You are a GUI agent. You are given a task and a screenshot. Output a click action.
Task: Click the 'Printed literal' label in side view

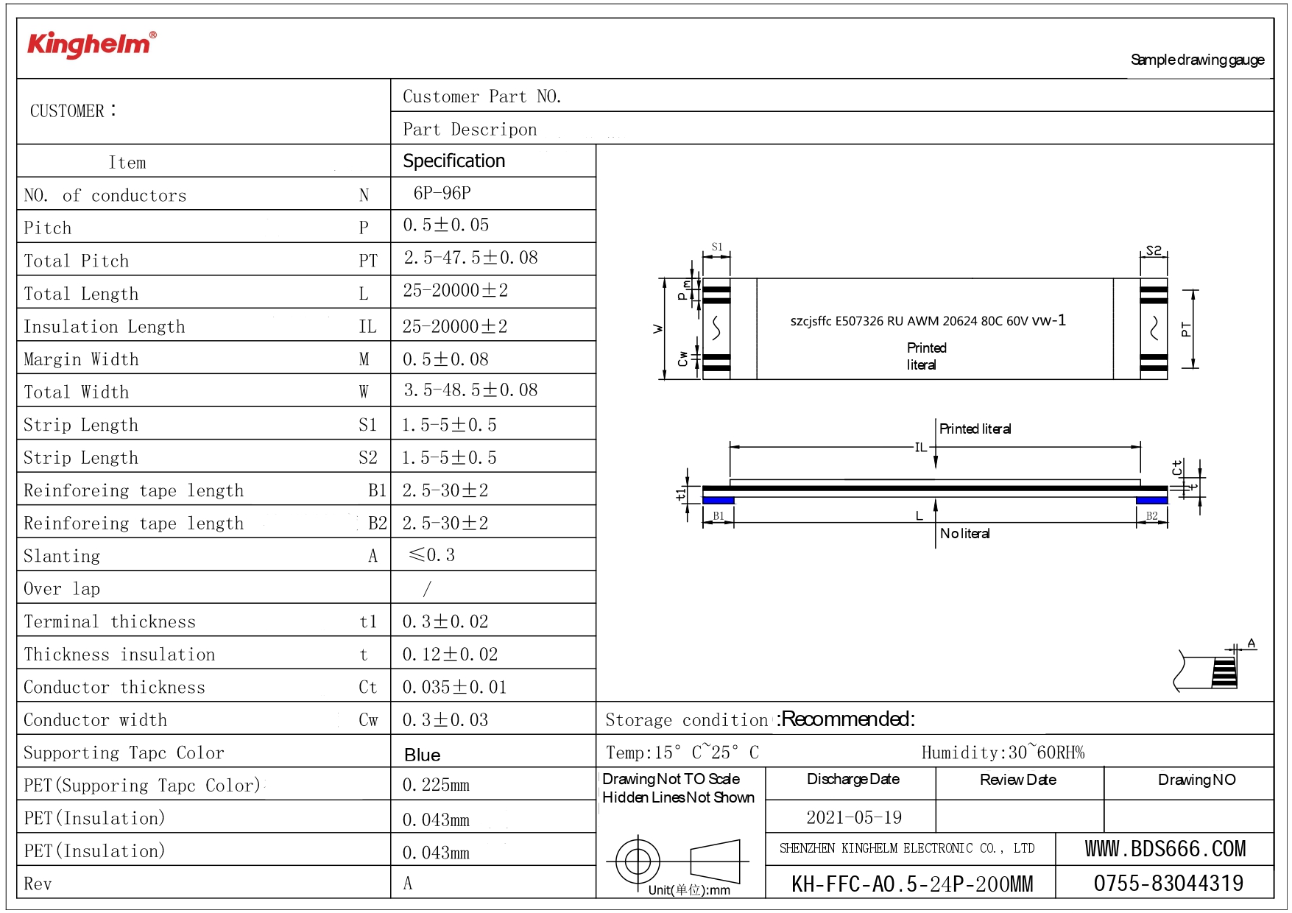(x=975, y=429)
